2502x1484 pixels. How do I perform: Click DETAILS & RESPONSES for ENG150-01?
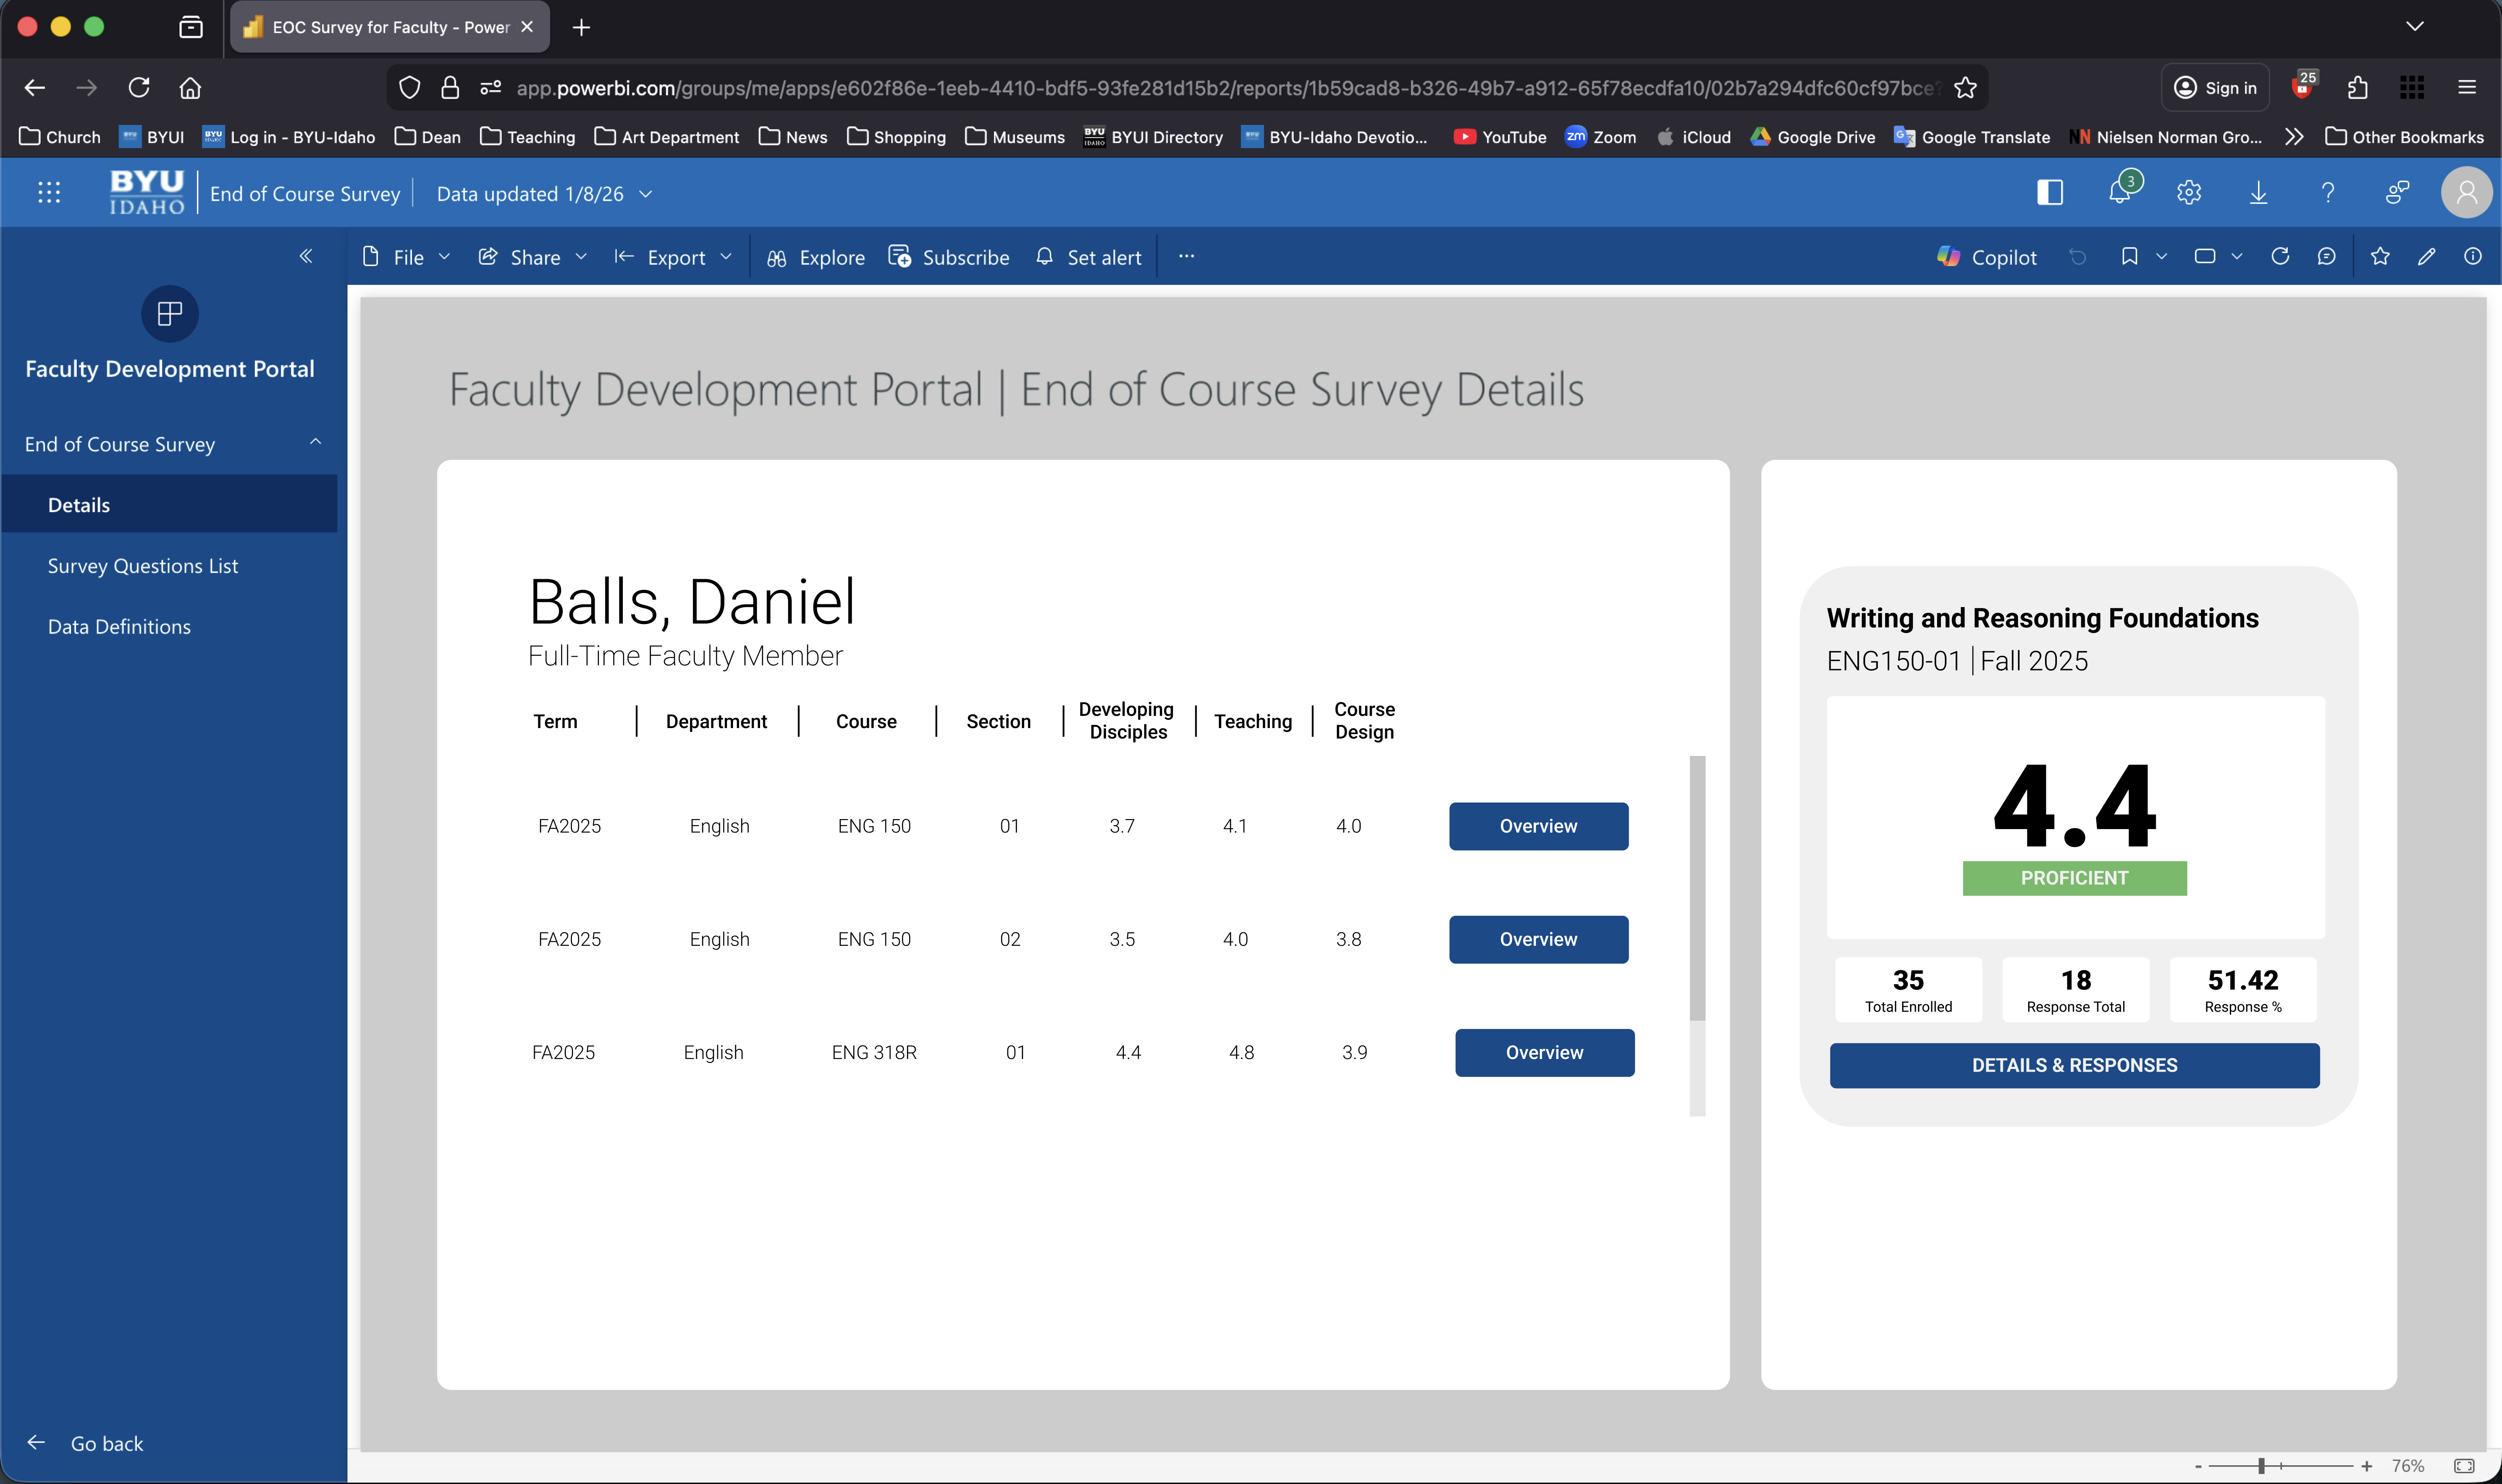point(2074,1065)
